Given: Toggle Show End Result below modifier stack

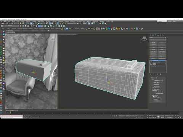Looking at the screenshot, I should coord(154,74).
